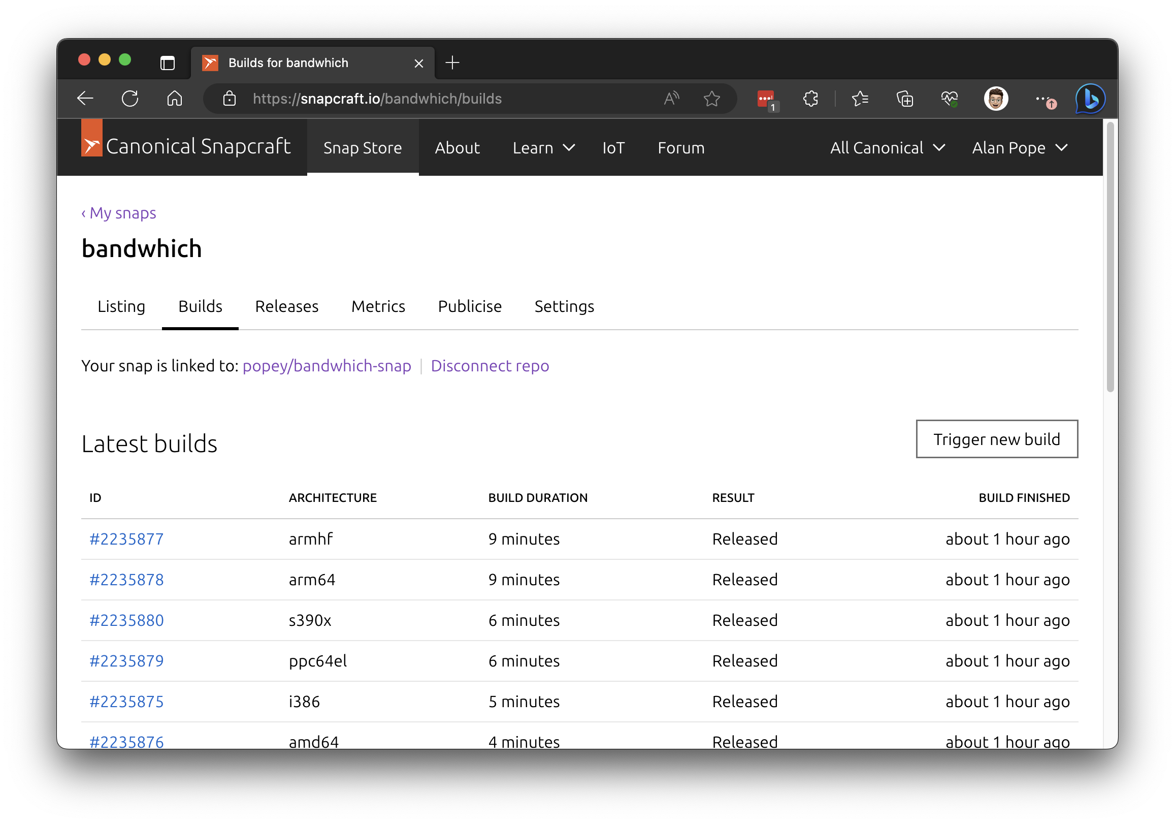Click the Disconnect repo link
The image size is (1175, 824).
490,366
